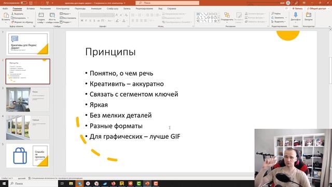Viewport: 332px width, 187px height.
Task: Switch to the Design (Конструктор) tab
Action: click(x=63, y=9)
